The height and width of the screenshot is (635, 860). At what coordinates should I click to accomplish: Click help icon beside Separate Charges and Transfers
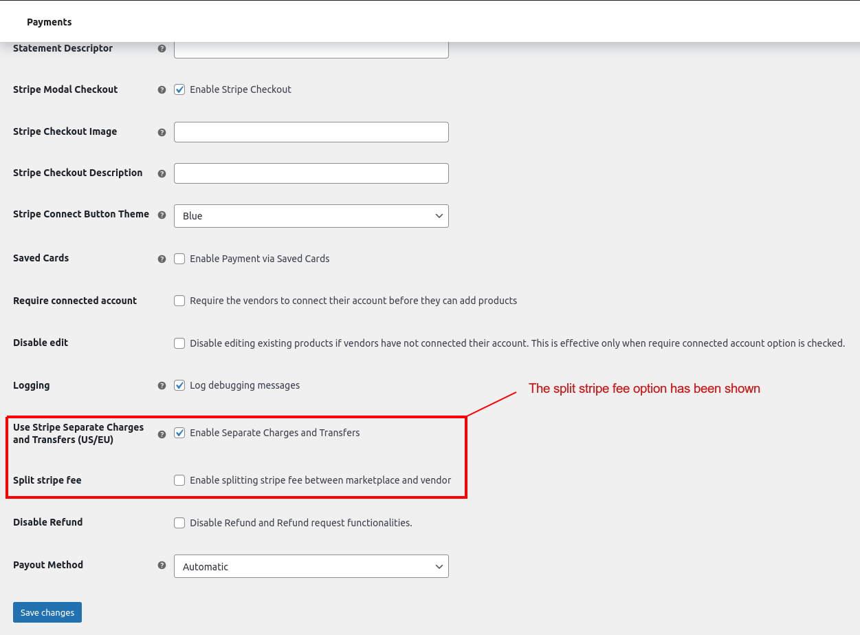click(162, 434)
